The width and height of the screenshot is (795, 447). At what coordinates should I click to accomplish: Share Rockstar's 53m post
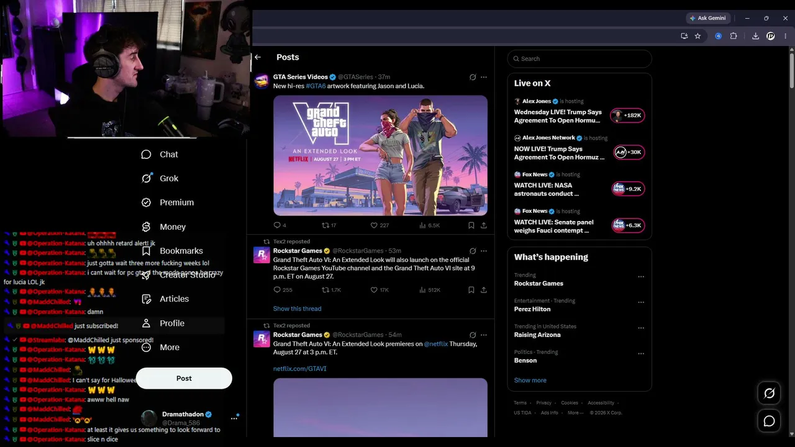click(x=484, y=290)
